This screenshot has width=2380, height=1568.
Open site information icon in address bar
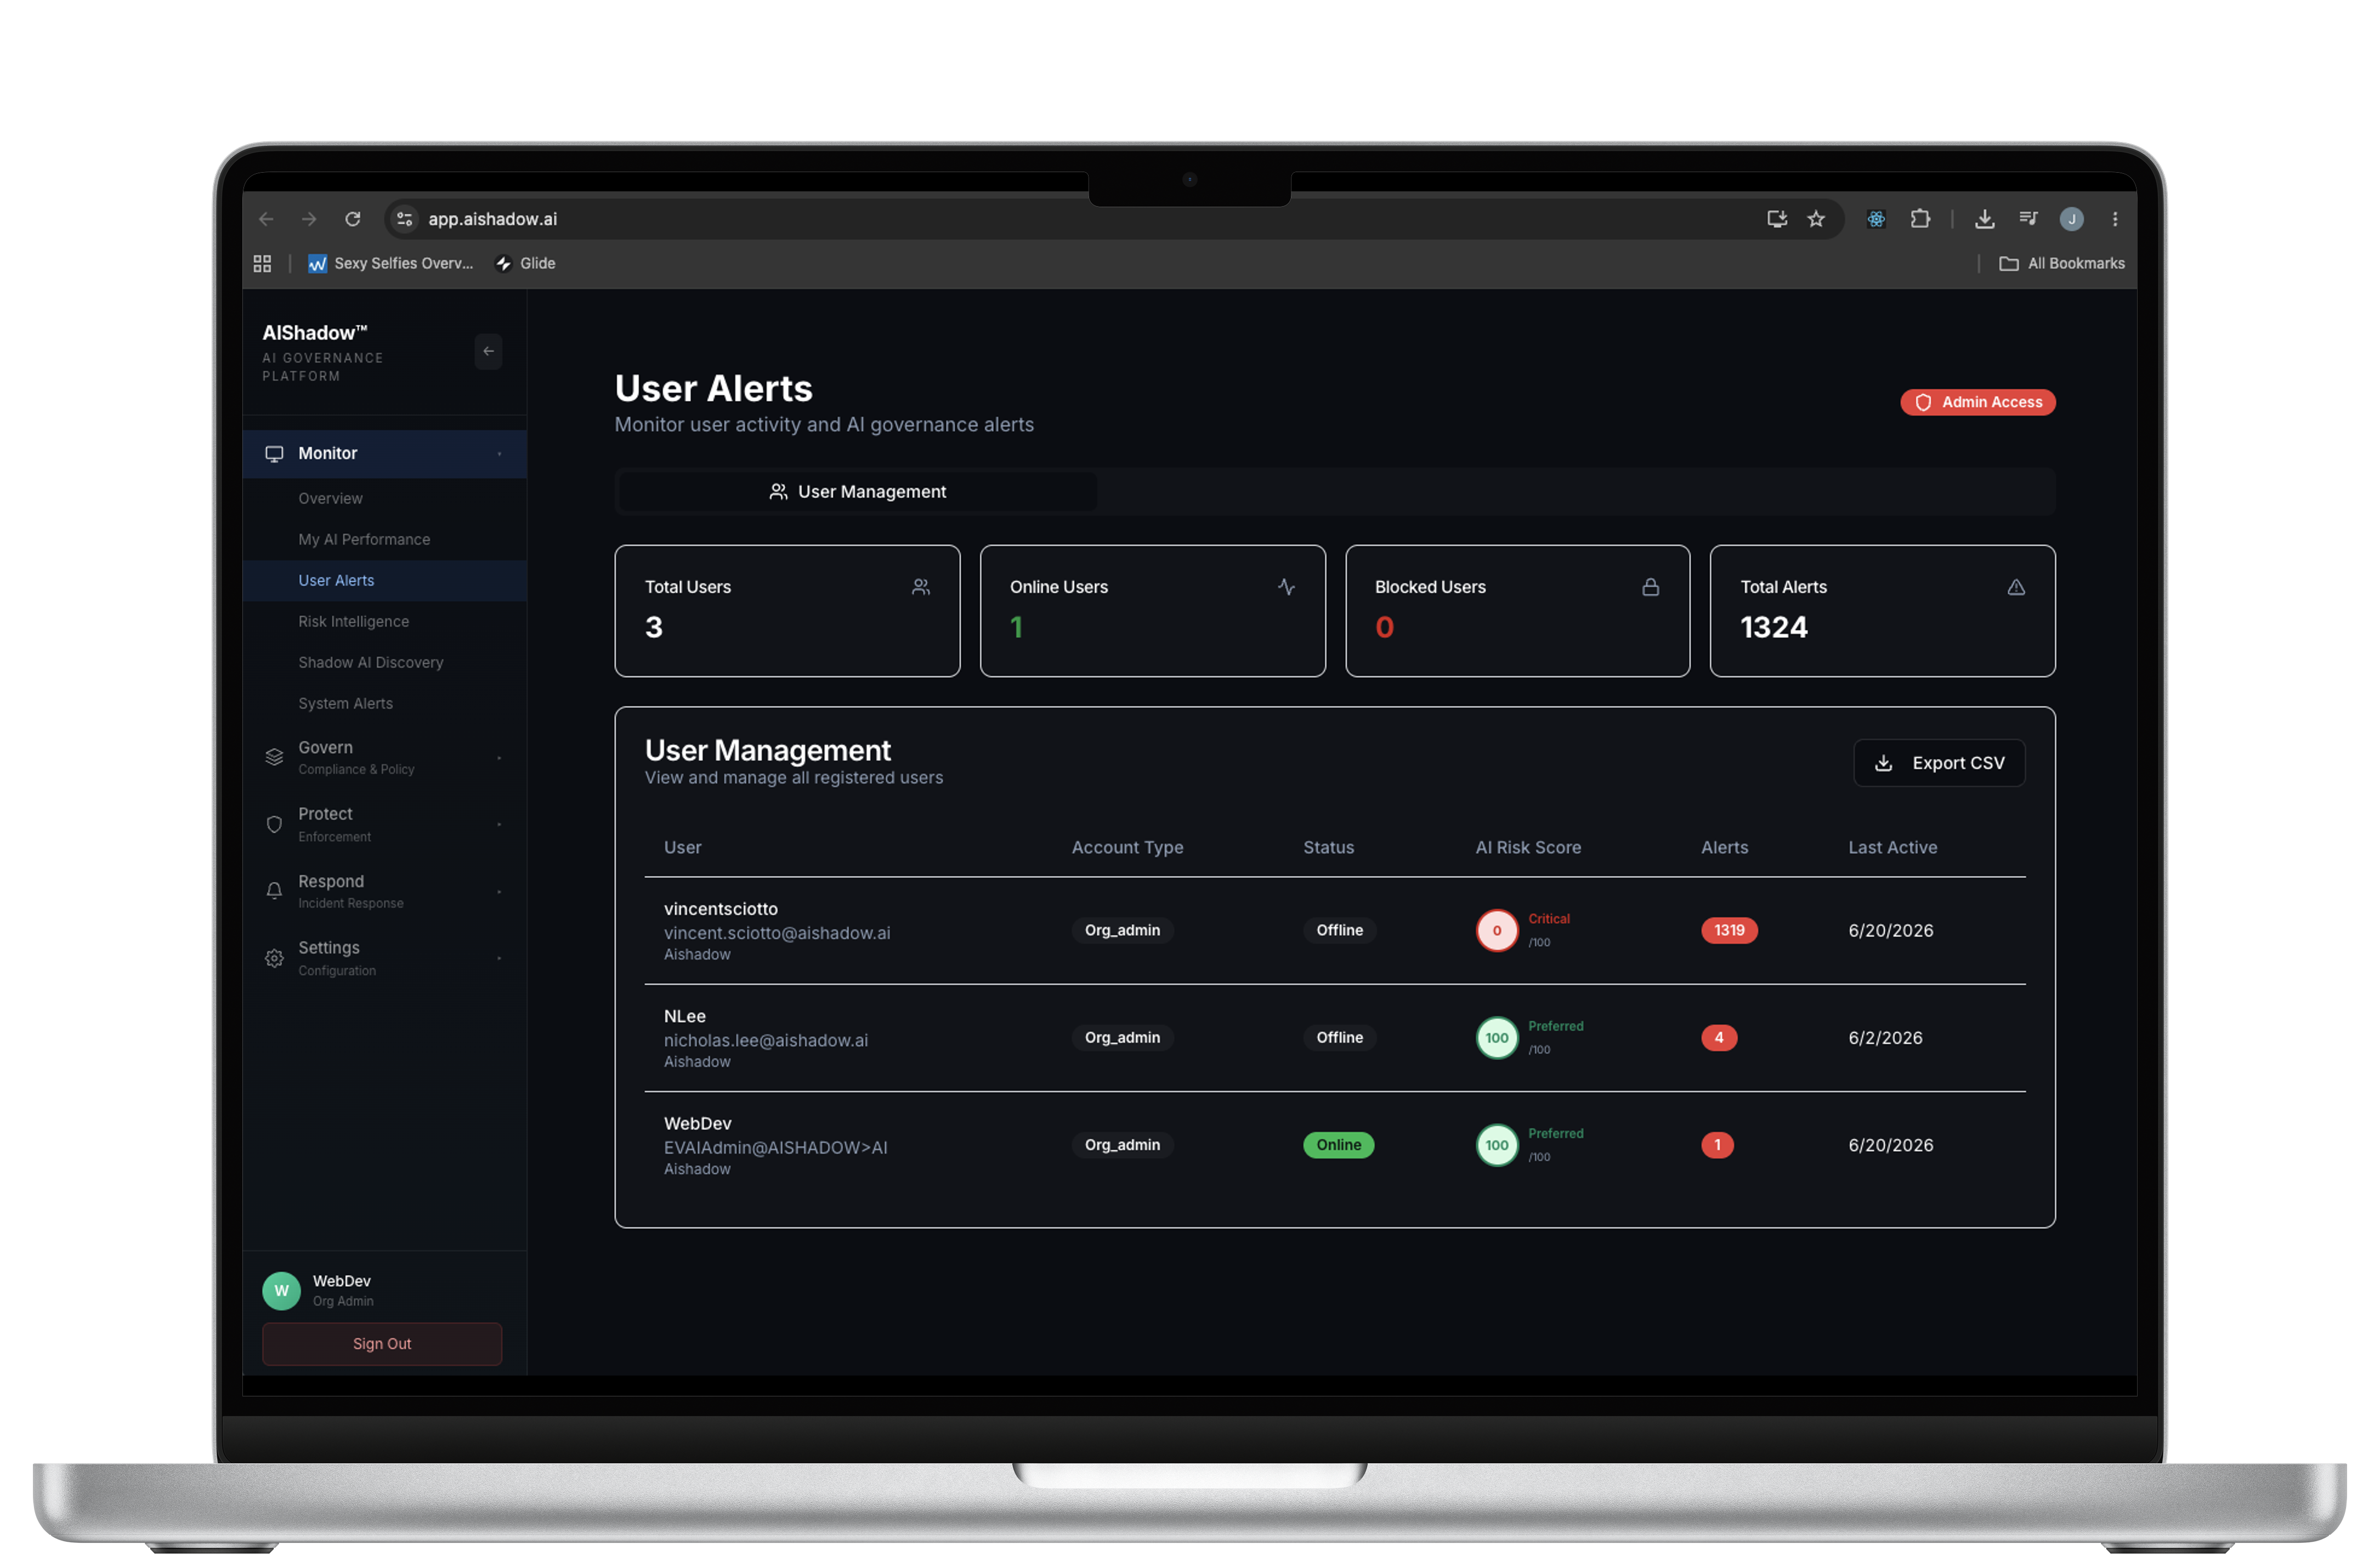pyautogui.click(x=405, y=219)
